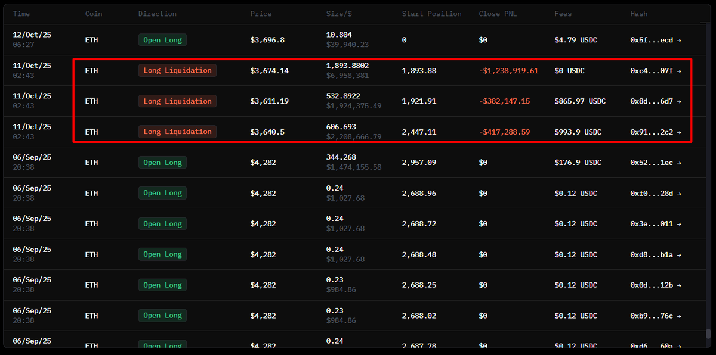
Task: Select Long Liquidation badge priced $3,611.19
Action: pos(177,101)
